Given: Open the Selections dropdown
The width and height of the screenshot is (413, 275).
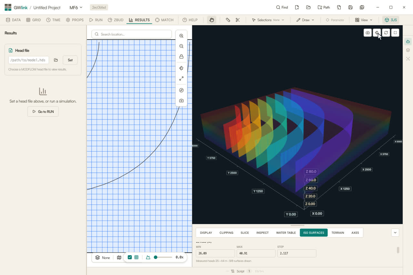Looking at the screenshot, I should click(x=268, y=20).
